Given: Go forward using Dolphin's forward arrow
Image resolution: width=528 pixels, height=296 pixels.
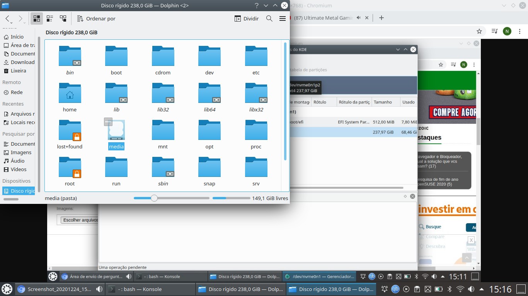Looking at the screenshot, I should tap(20, 18).
